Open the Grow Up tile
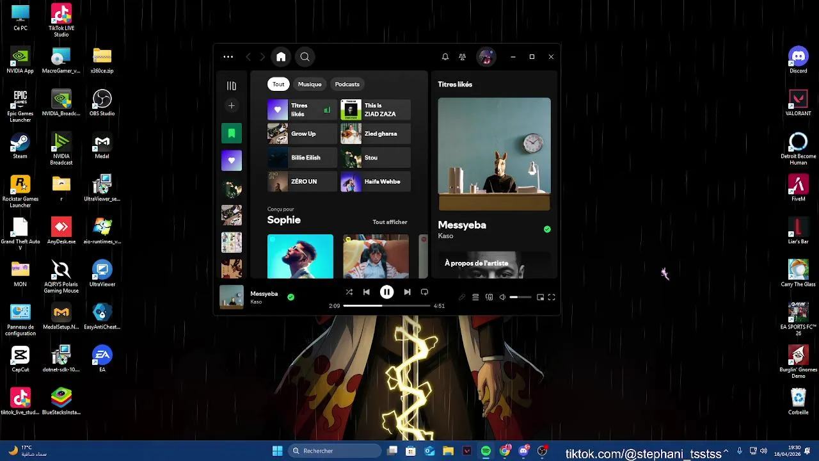 pyautogui.click(x=302, y=134)
